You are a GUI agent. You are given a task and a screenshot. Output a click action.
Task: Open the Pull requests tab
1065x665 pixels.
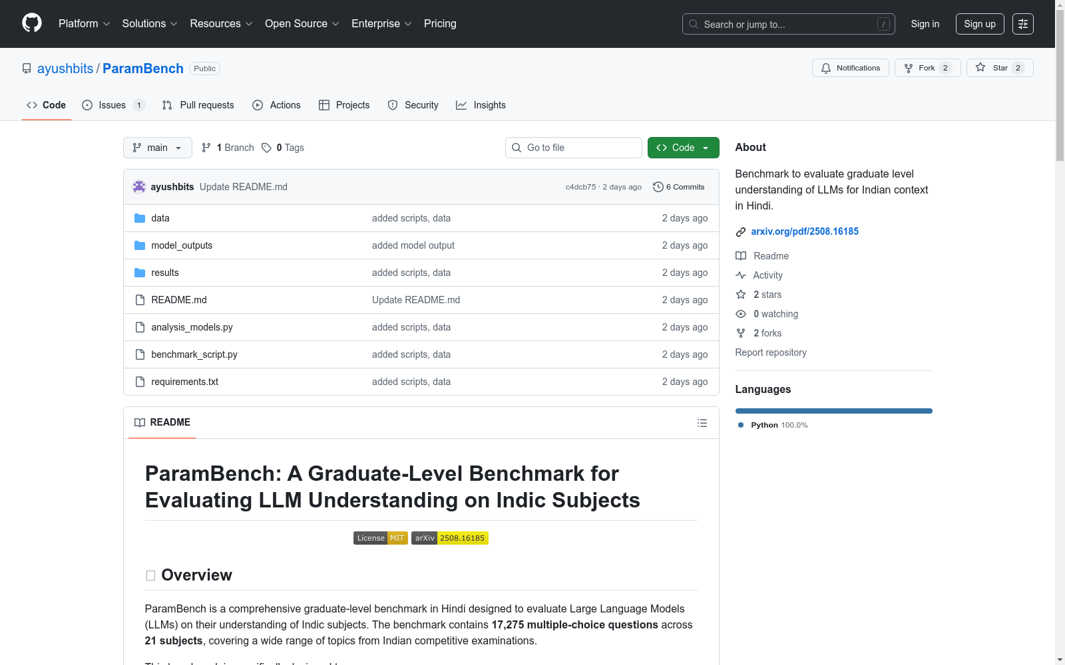198,105
